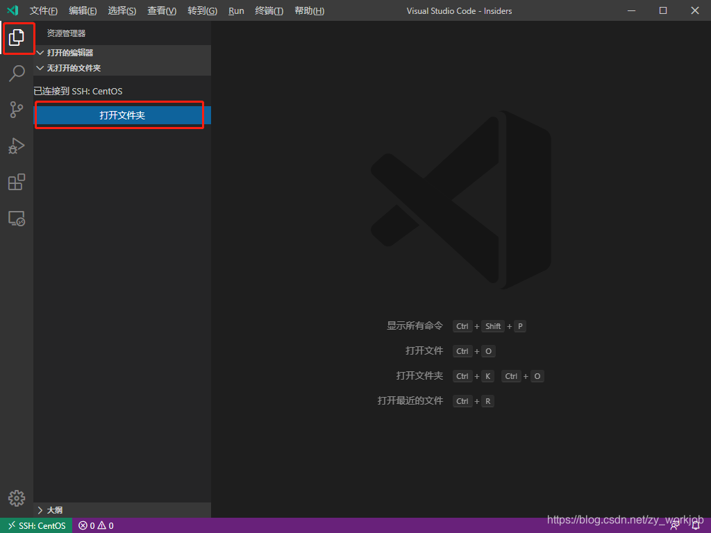Expand the 大纲 outline section
Image resolution: width=711 pixels, height=533 pixels.
tap(122, 510)
